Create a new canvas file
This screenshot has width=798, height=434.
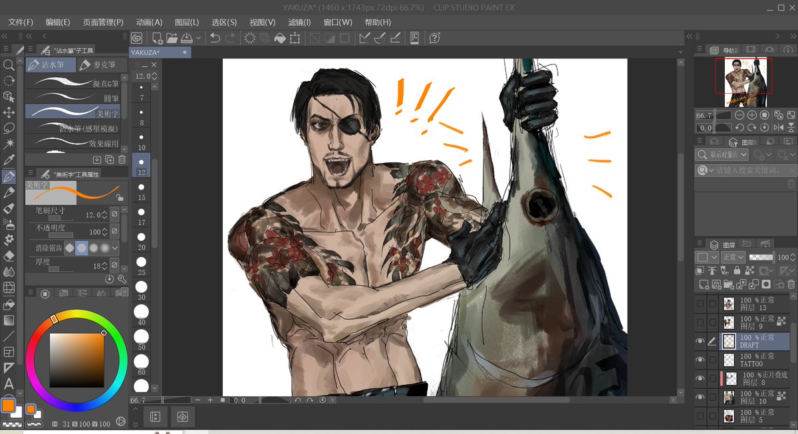pyautogui.click(x=157, y=38)
